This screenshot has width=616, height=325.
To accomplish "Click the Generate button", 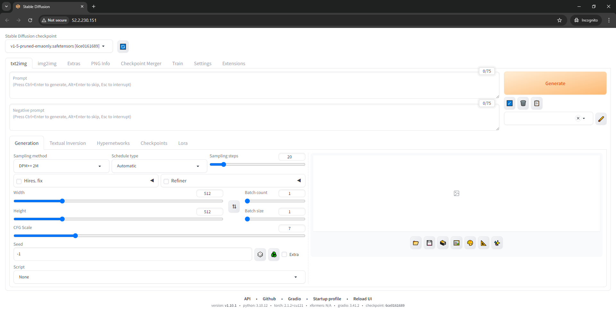I will (x=555, y=83).
